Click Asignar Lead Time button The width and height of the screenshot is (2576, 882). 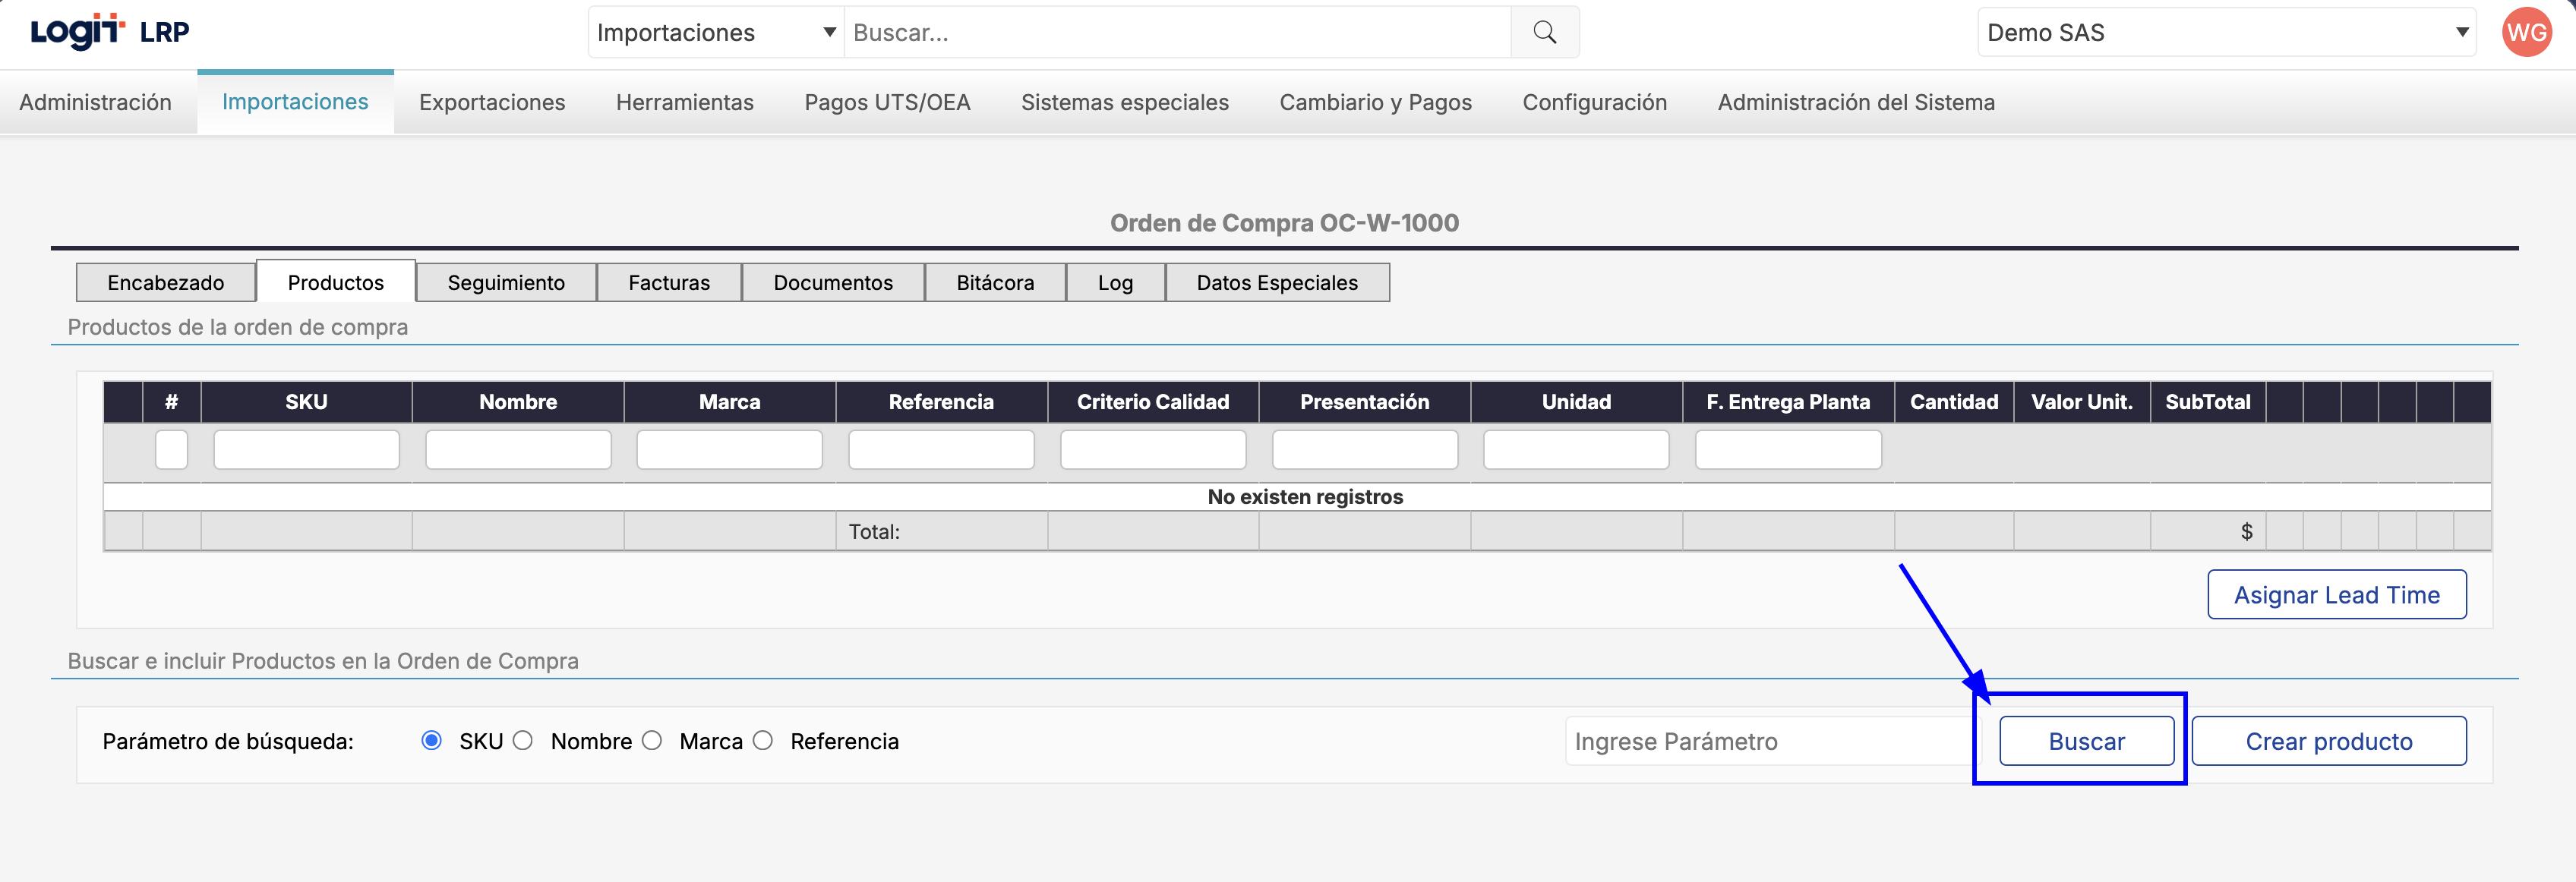coord(2336,595)
